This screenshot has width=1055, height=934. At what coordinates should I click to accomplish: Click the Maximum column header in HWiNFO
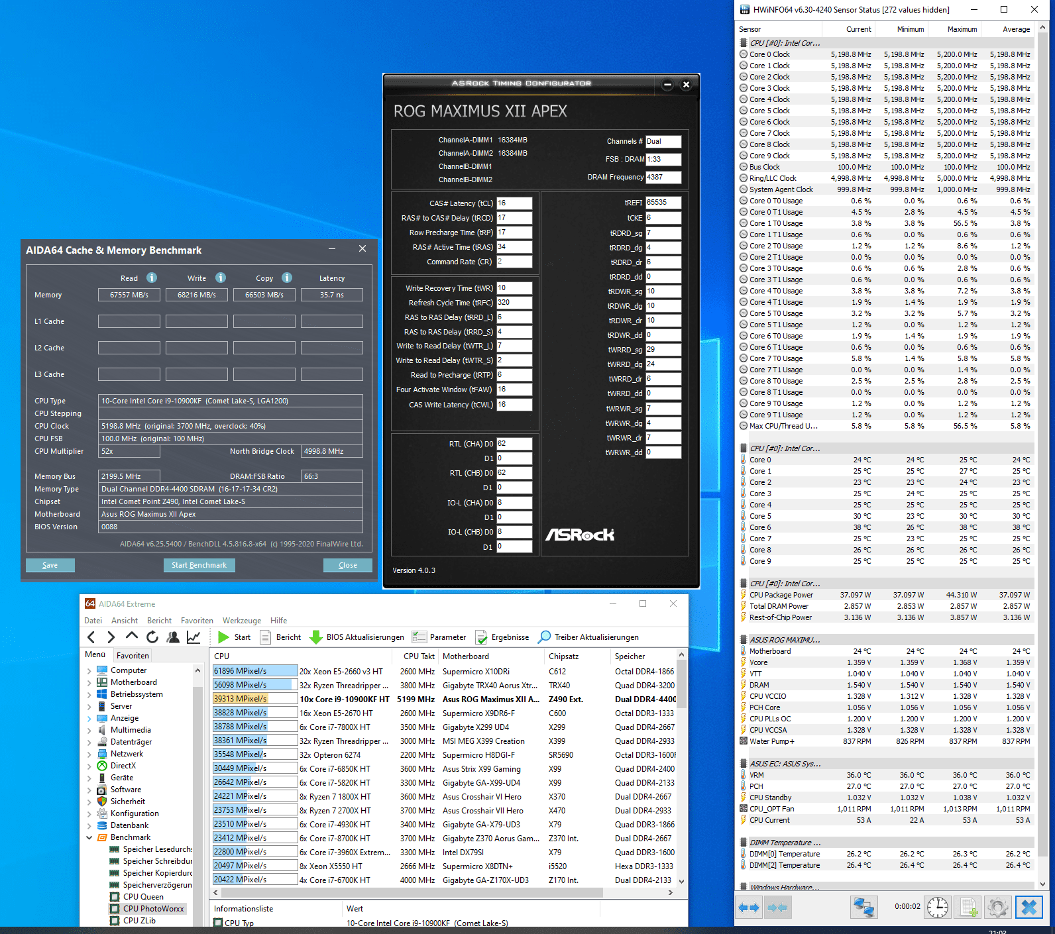click(x=954, y=29)
